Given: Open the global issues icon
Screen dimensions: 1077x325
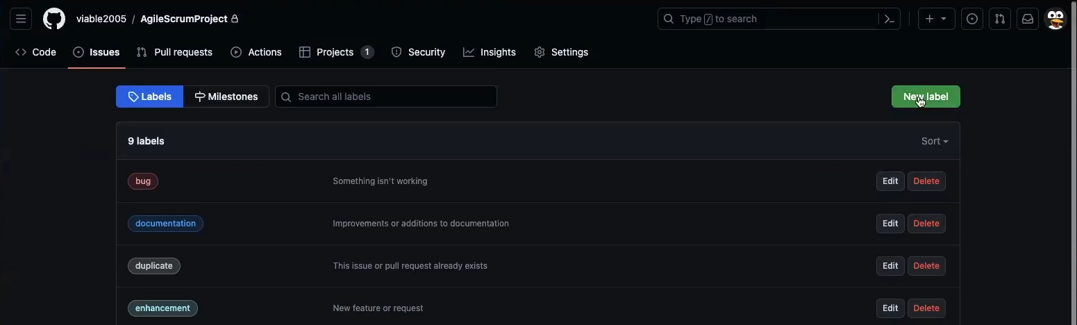Looking at the screenshot, I should click(972, 19).
